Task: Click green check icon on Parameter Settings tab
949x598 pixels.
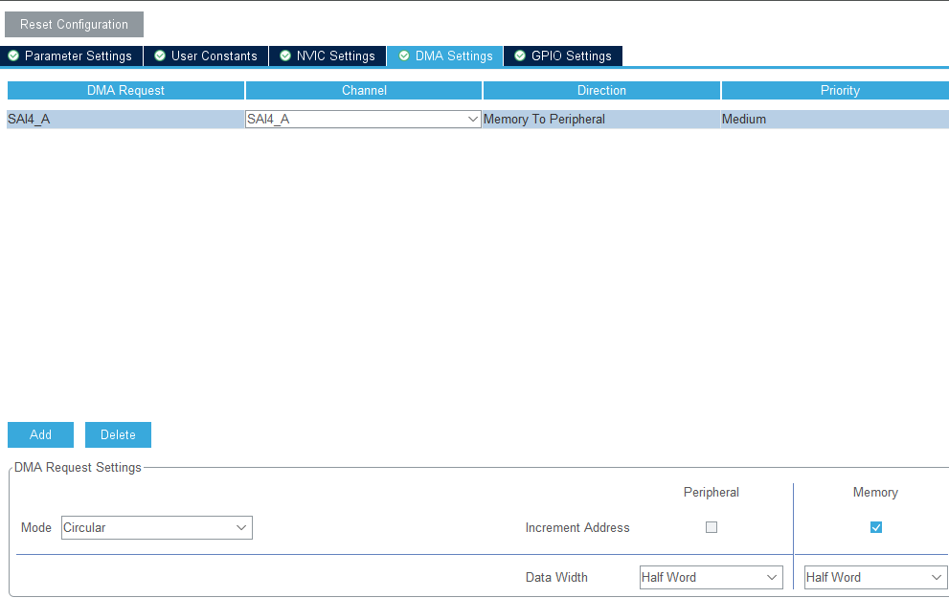Action: [13, 55]
